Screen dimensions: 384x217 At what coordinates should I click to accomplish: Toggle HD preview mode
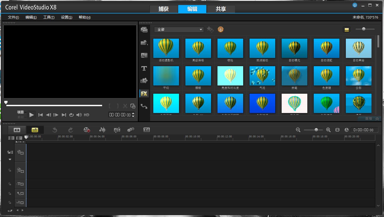(86, 115)
